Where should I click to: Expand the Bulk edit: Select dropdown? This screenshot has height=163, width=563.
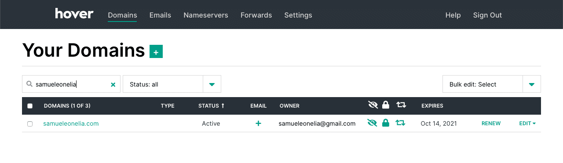point(492,84)
